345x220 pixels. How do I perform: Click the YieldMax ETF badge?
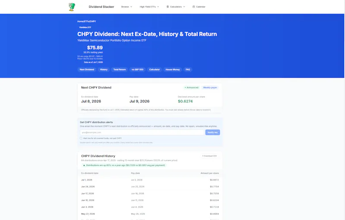(x=85, y=27)
